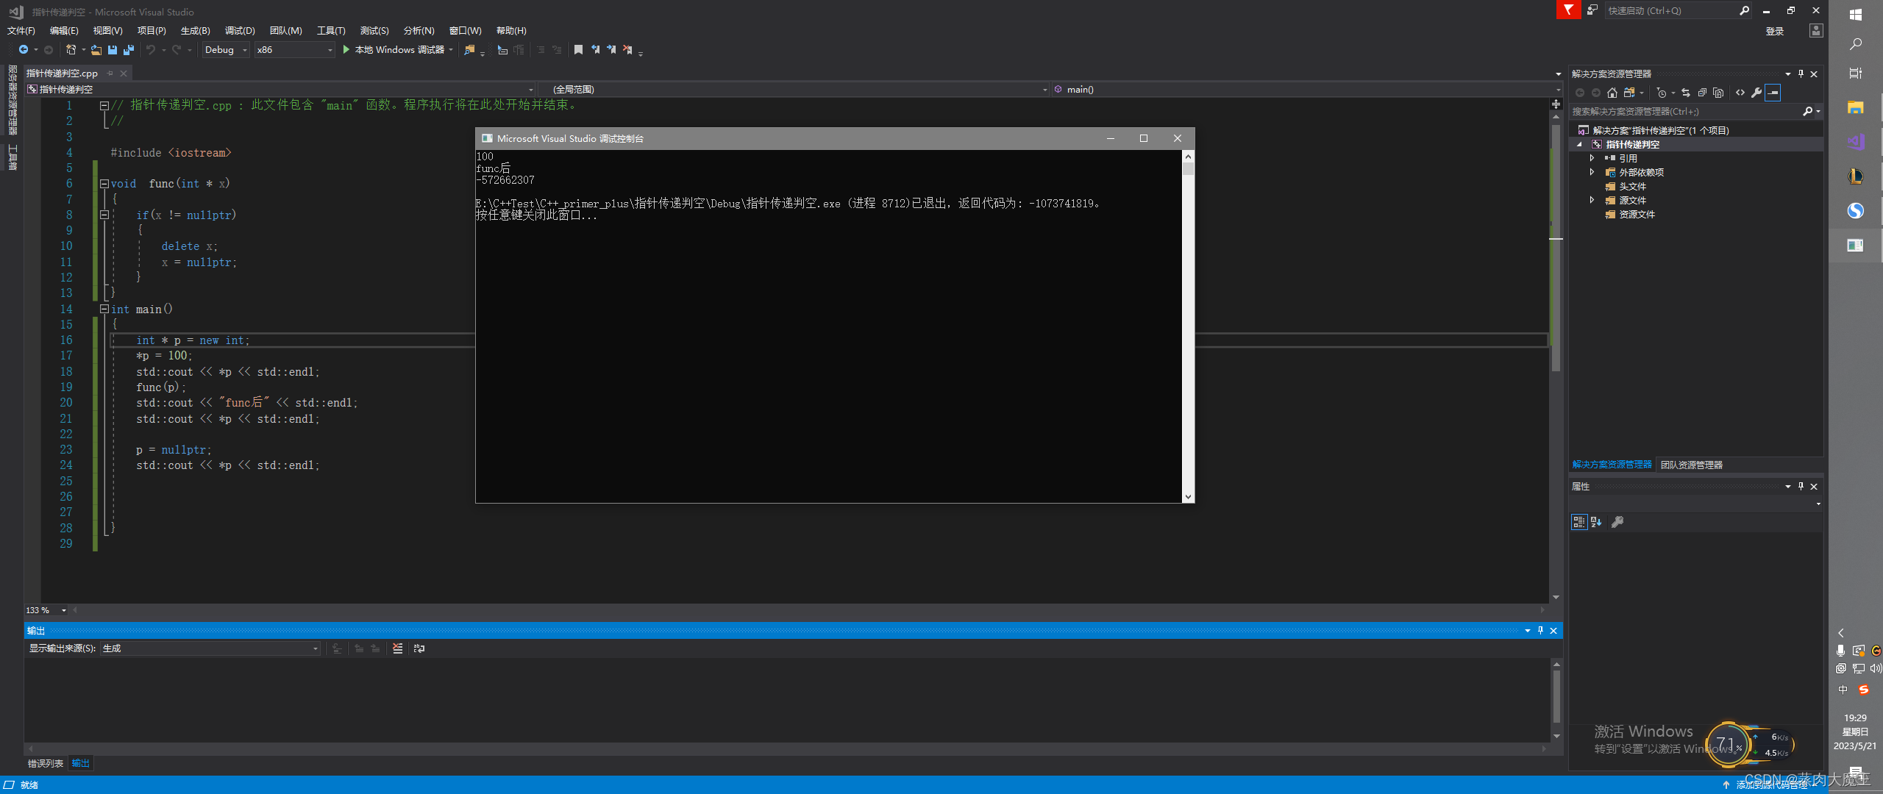Click Collapse All icon in Solution Explorer
1883x794 pixels.
1702,93
